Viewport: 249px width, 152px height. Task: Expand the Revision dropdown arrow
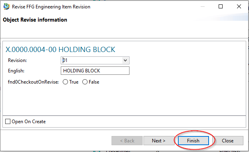125,60
